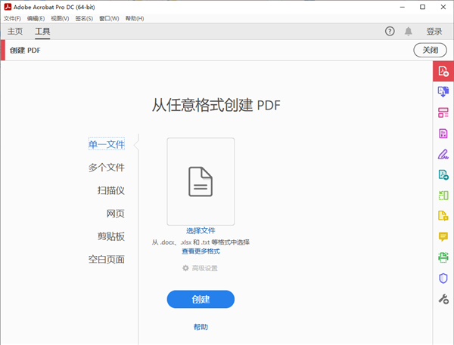Close the Acrobat window
Image resolution: width=454 pixels, height=345 pixels.
coord(443,7)
